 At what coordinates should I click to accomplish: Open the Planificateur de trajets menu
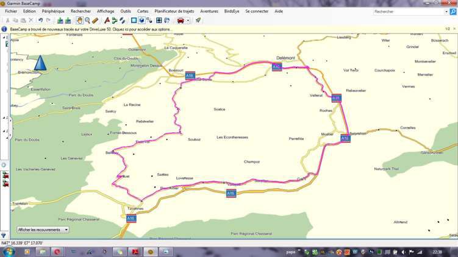pos(174,11)
